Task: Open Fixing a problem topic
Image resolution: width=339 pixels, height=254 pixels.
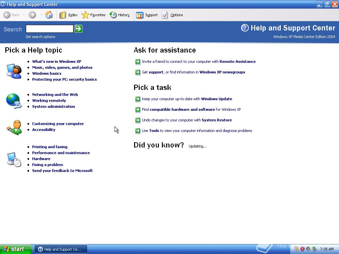Action: pos(48,165)
